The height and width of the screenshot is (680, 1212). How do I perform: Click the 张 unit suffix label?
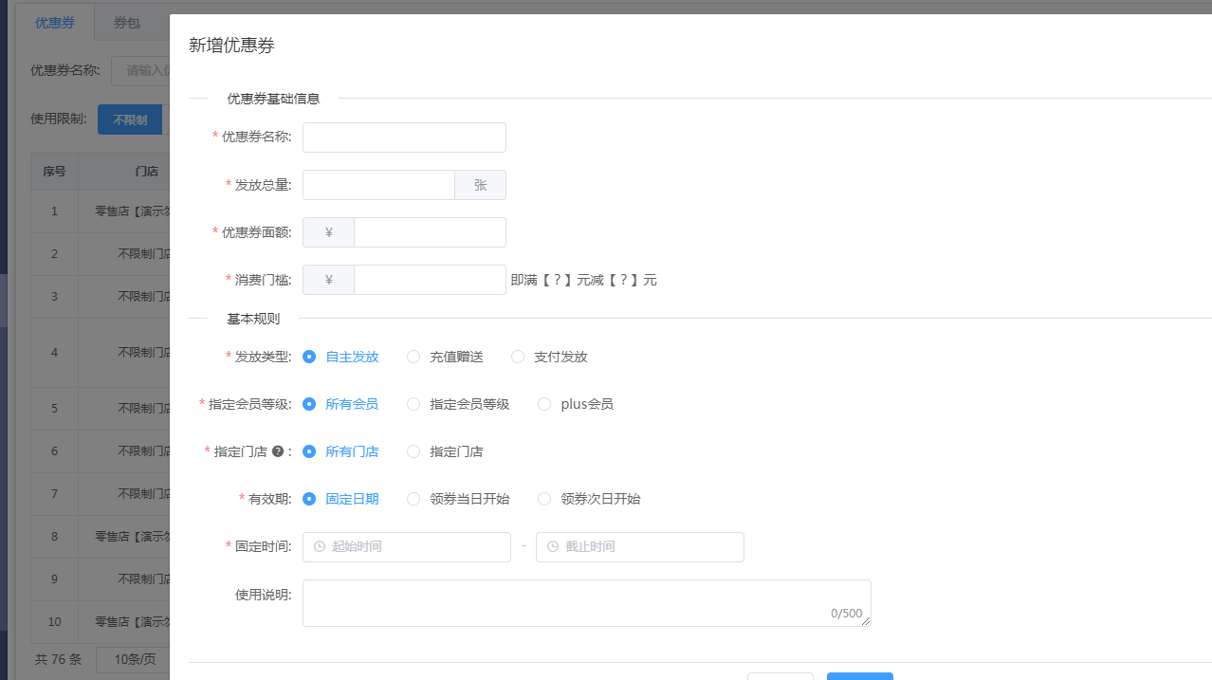point(481,185)
